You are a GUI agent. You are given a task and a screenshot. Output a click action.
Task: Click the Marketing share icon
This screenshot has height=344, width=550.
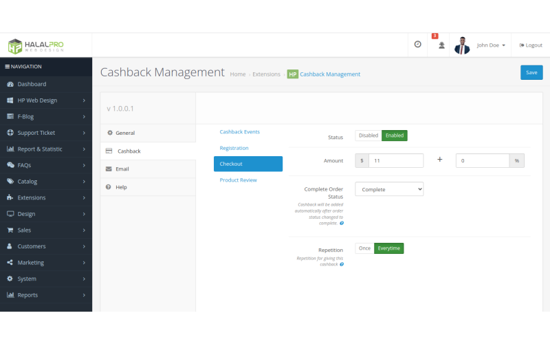[x=10, y=262]
